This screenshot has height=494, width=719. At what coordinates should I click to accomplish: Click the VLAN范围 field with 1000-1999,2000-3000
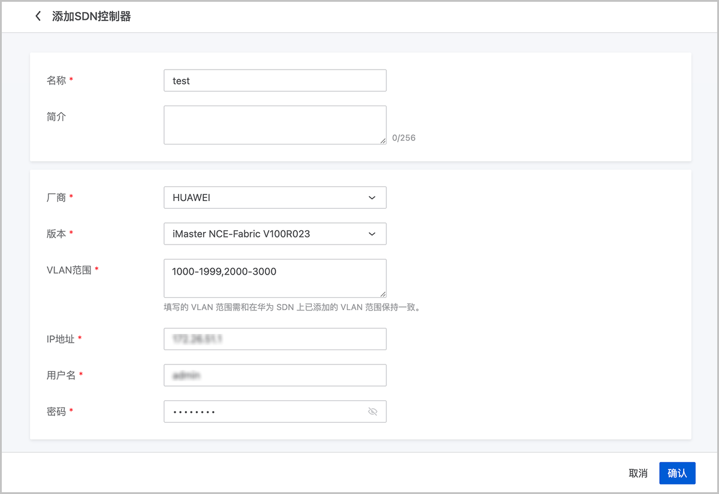click(x=274, y=278)
